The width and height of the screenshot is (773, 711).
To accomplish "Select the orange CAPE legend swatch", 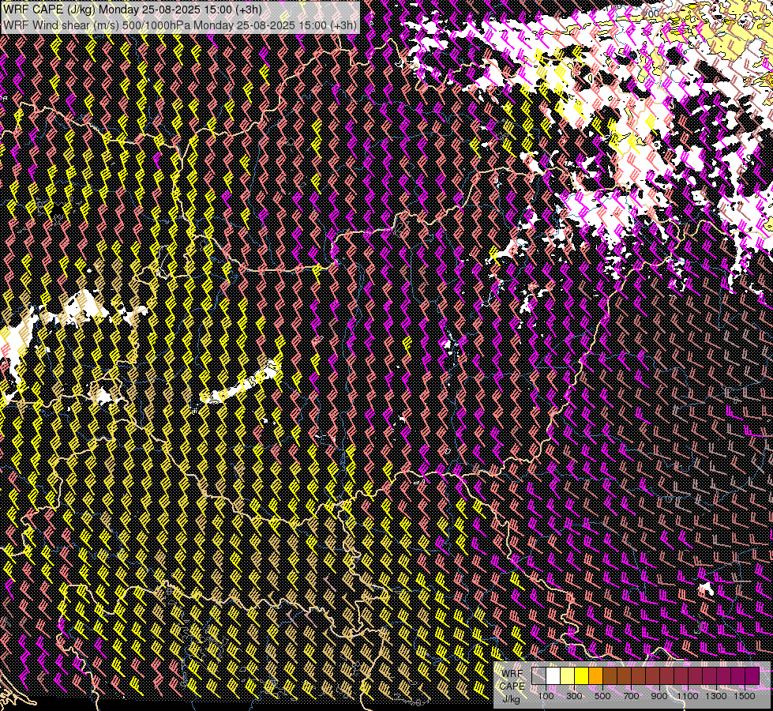I will click(x=595, y=676).
